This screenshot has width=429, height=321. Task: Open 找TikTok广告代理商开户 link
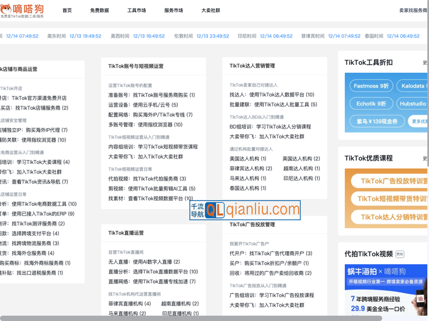click(x=279, y=253)
